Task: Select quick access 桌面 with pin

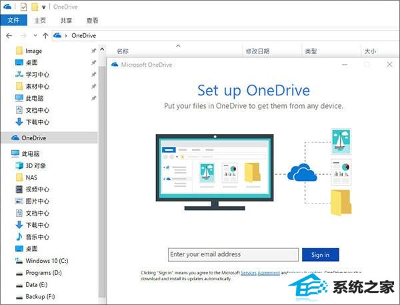Action: 31,63
